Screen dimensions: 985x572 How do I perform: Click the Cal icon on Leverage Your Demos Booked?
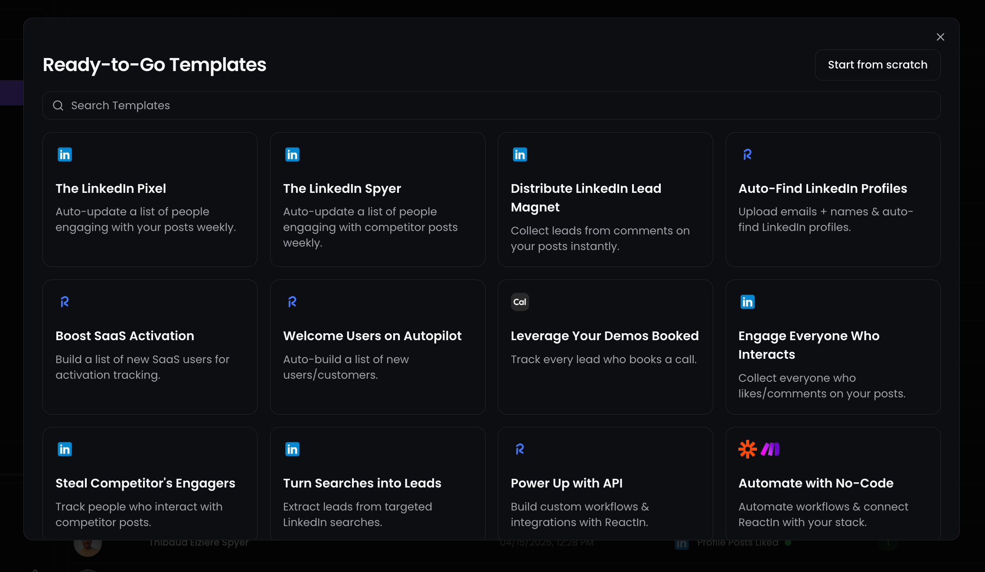[520, 302]
